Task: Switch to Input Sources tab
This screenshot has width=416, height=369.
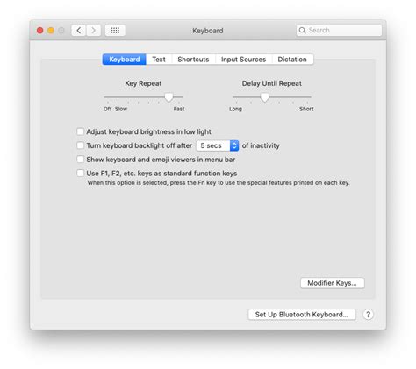Action: pyautogui.click(x=243, y=60)
